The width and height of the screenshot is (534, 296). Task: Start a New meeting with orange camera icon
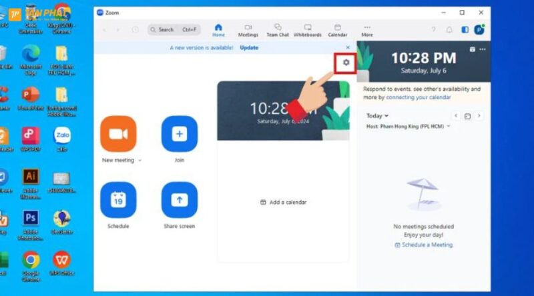click(118, 134)
